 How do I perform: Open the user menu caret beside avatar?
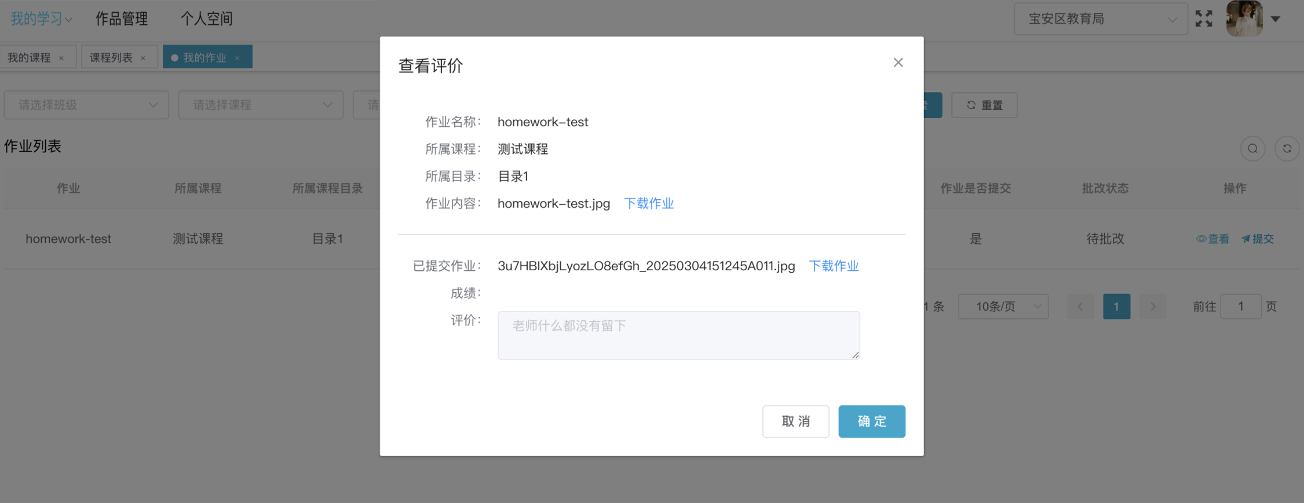[x=1276, y=19]
